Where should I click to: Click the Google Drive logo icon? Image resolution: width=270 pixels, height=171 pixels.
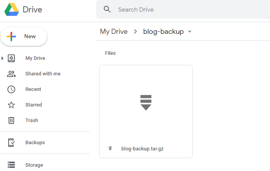click(x=12, y=9)
